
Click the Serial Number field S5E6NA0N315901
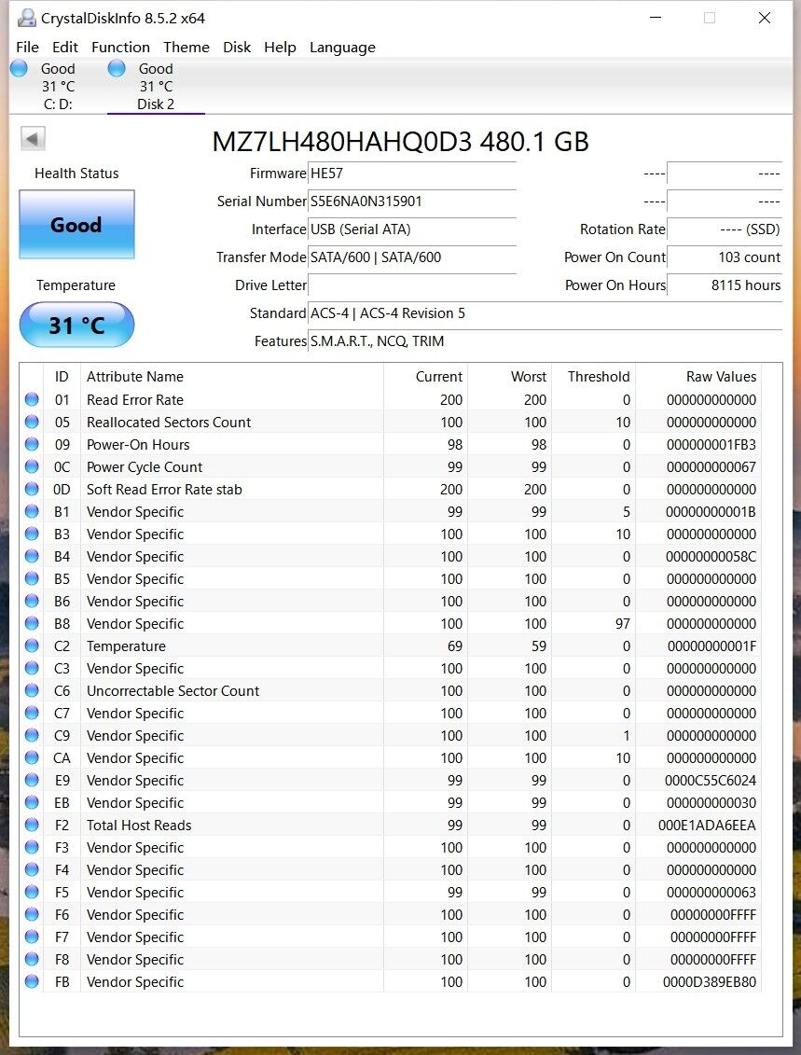coord(411,201)
